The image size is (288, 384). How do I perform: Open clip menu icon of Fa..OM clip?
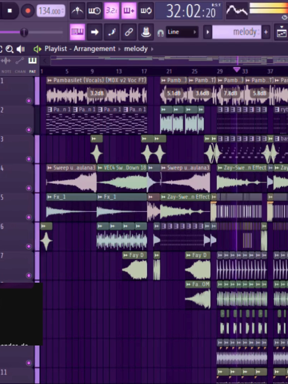[188, 284]
